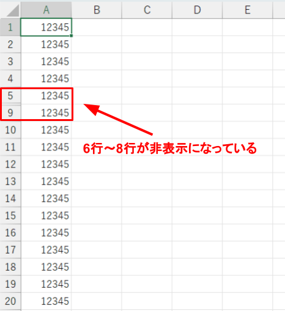Select column D header
Viewport: 285px width, 311px height.
click(197, 10)
